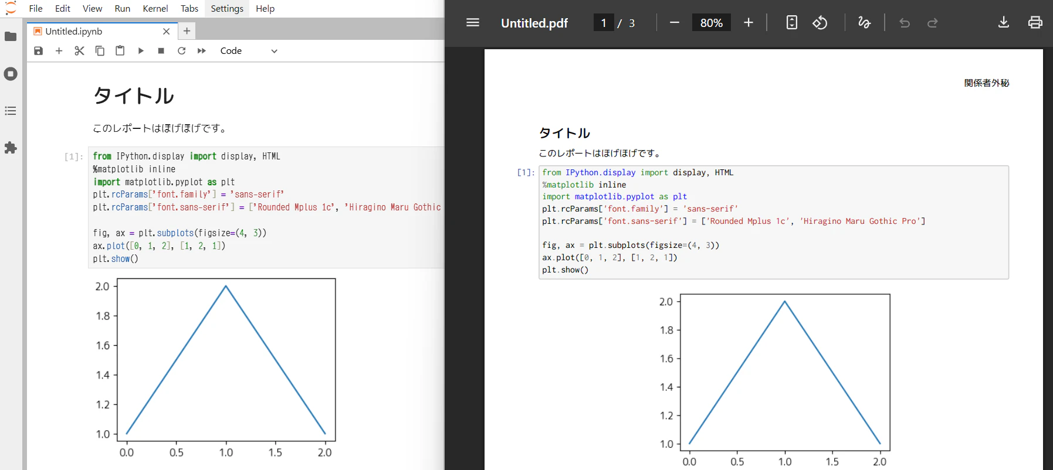Screen dimensions: 1053x470
Task: Download the PDF file
Action: (1004, 23)
